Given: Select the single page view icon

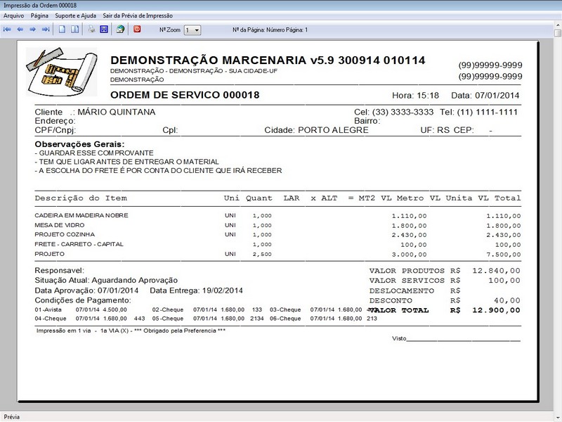Looking at the screenshot, I should pos(60,30).
